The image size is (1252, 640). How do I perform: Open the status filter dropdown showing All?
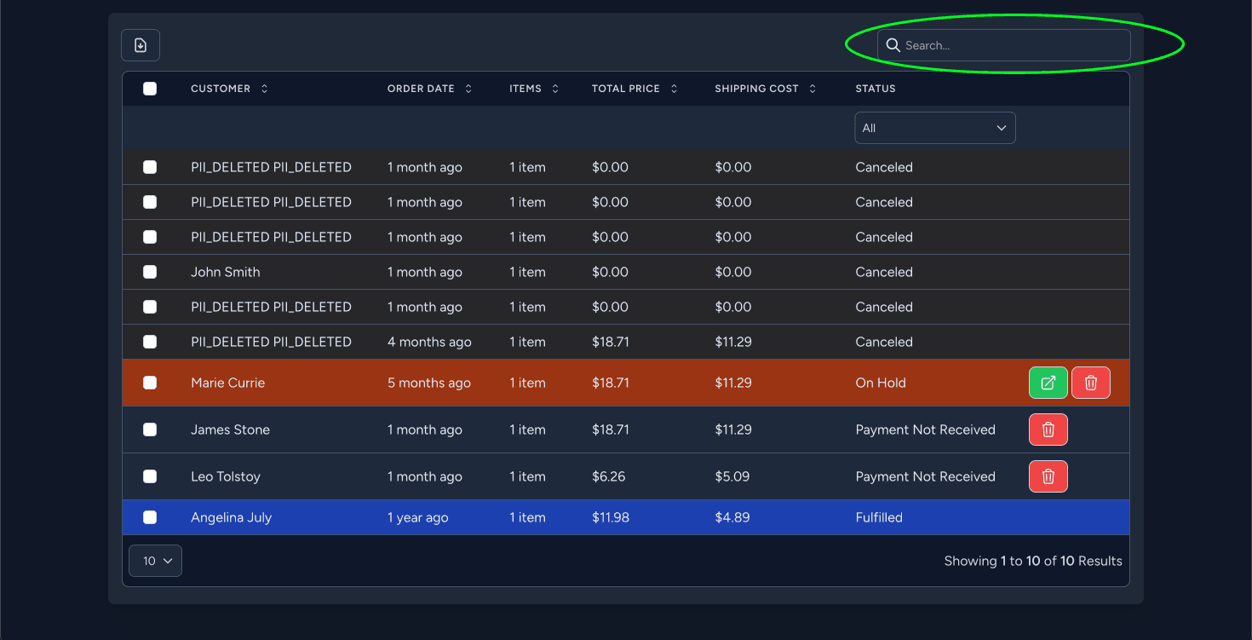[x=934, y=127]
